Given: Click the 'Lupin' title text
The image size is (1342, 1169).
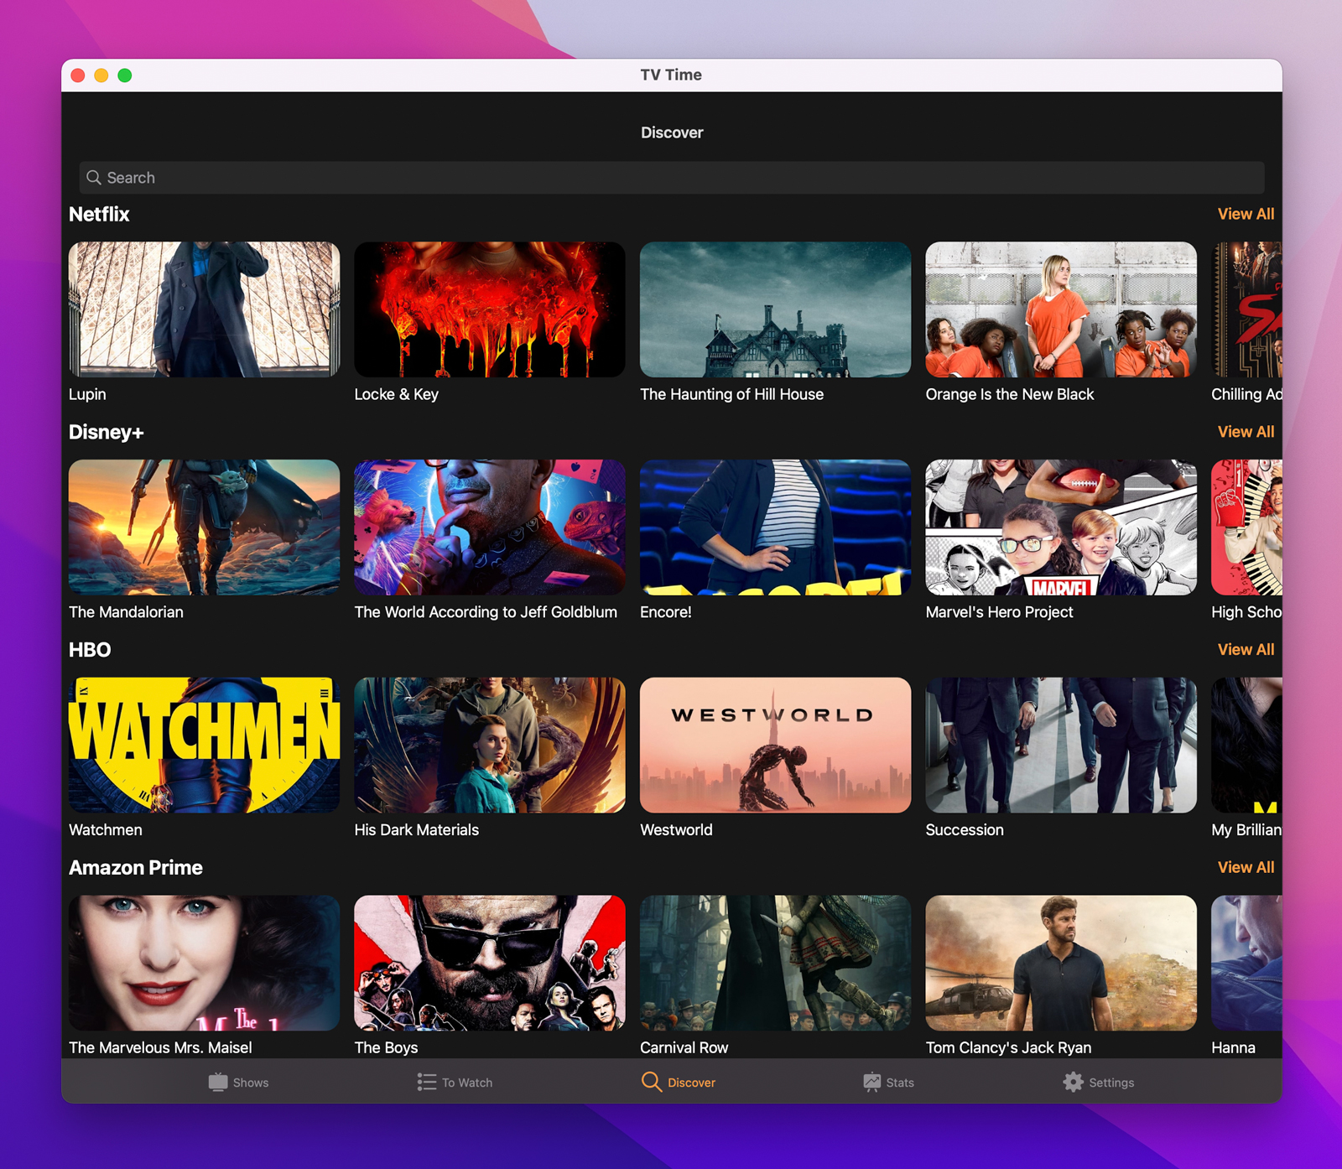Looking at the screenshot, I should click(87, 394).
